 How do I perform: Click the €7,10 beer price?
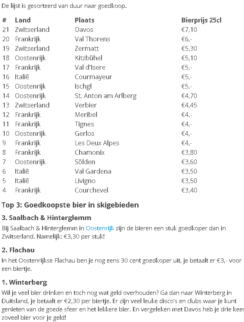tap(189, 30)
